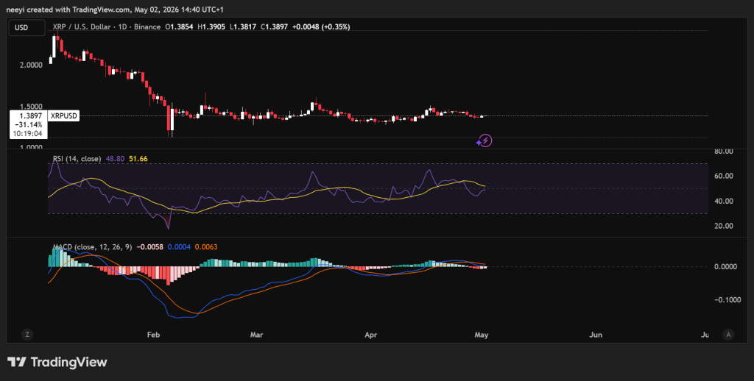Select the MACD (close, 12, 26, 9) legend
This screenshot has height=381, width=754.
92,247
